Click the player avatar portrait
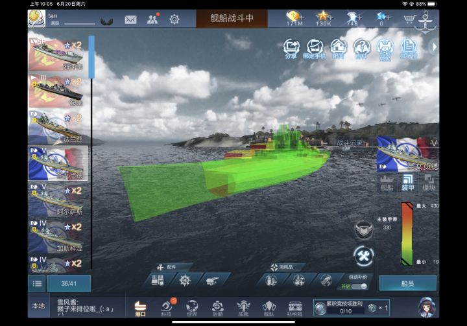Screen dimensions: 467x326 [36, 18]
